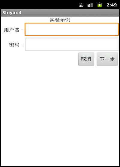Screen dimensions: 120x167
Task: Tap the signal strength bars icon
Action: pyautogui.click(x=90, y=5)
